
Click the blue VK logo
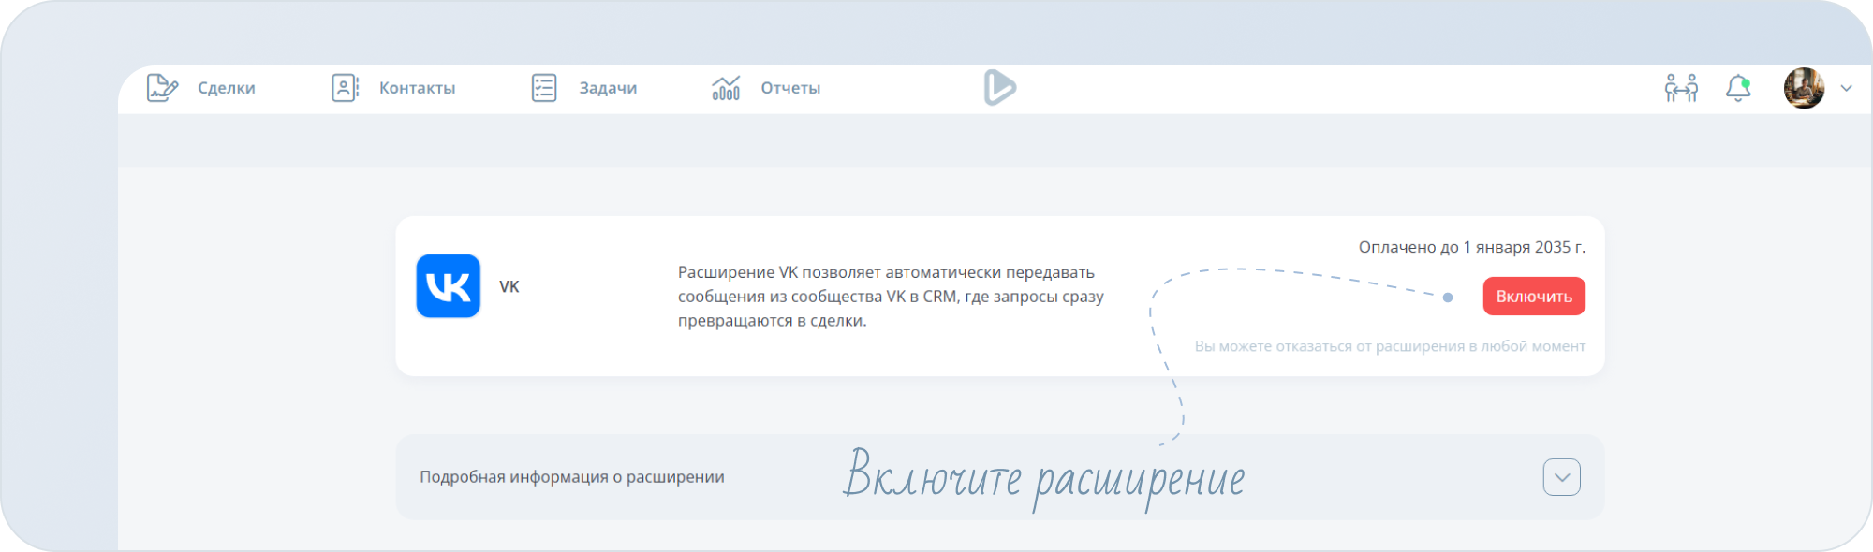pyautogui.click(x=449, y=286)
